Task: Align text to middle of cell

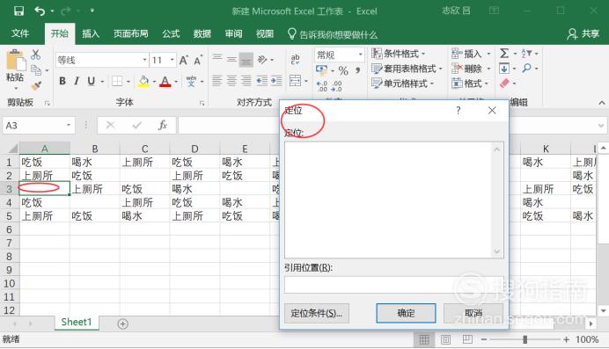Action: [231, 59]
